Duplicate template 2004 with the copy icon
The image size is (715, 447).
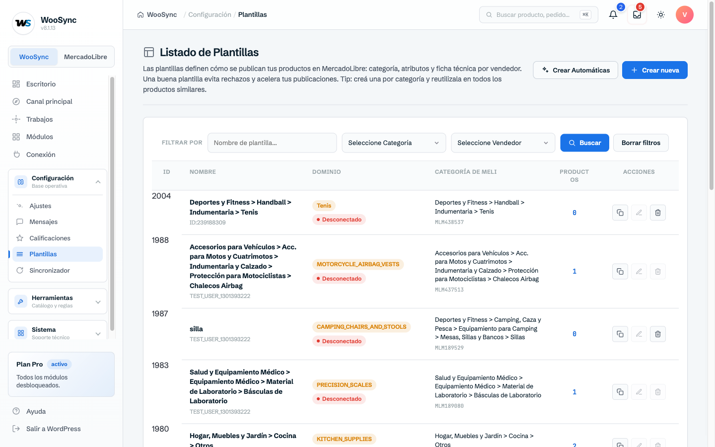coord(620,213)
